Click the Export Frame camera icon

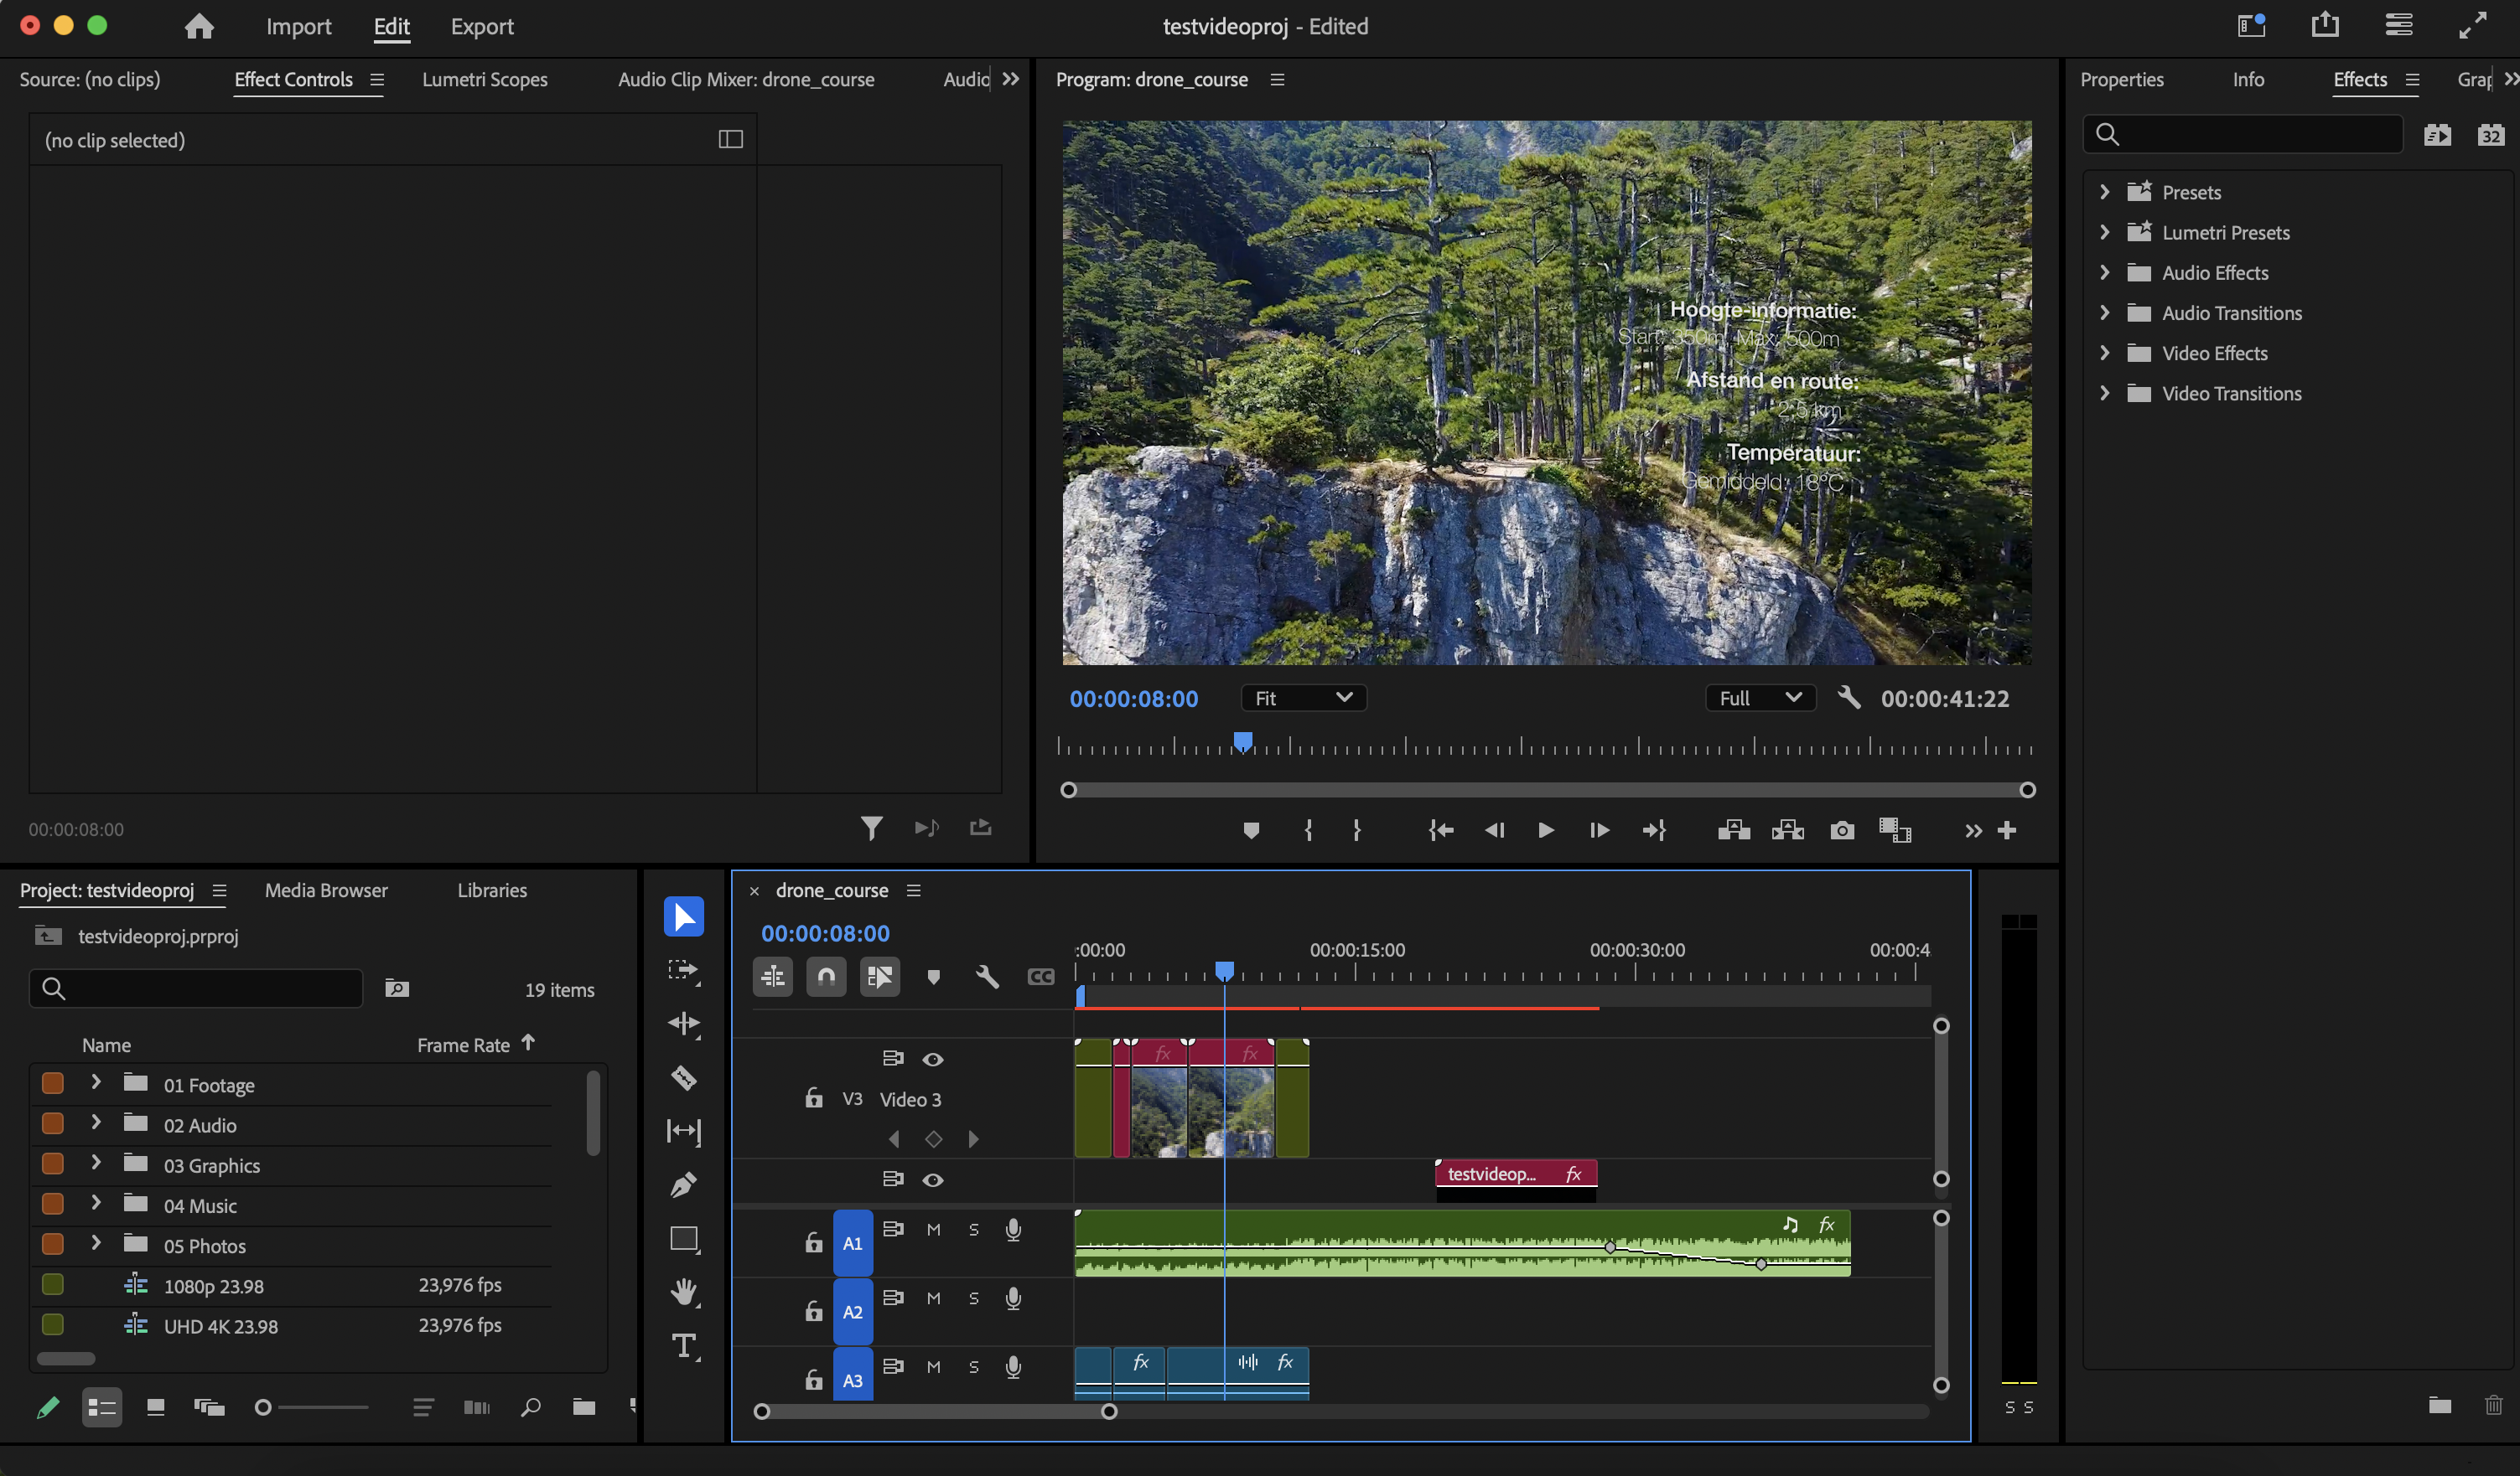[1842, 830]
